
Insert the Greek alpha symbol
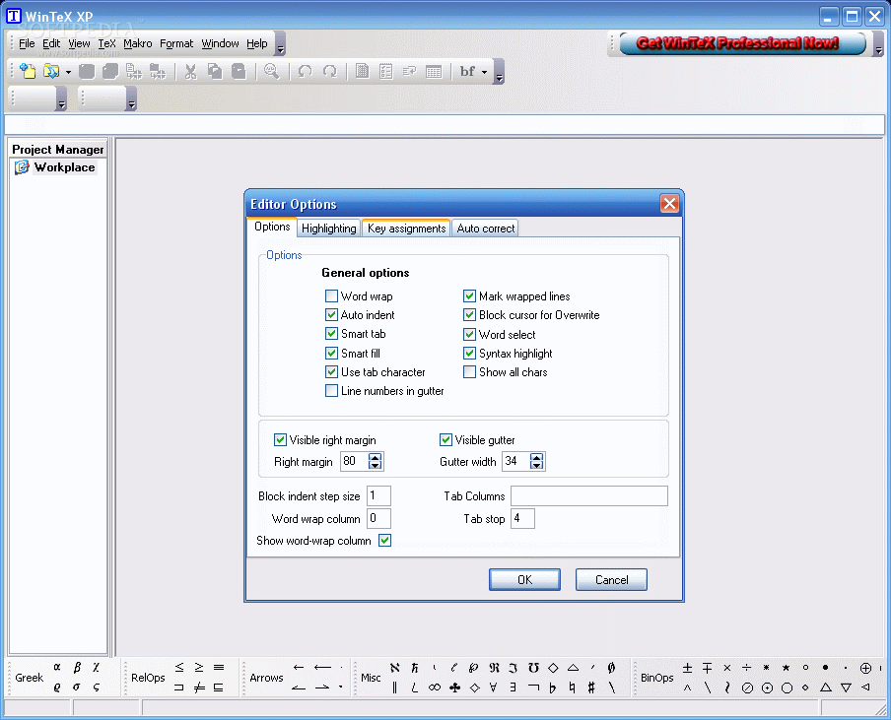[57, 667]
